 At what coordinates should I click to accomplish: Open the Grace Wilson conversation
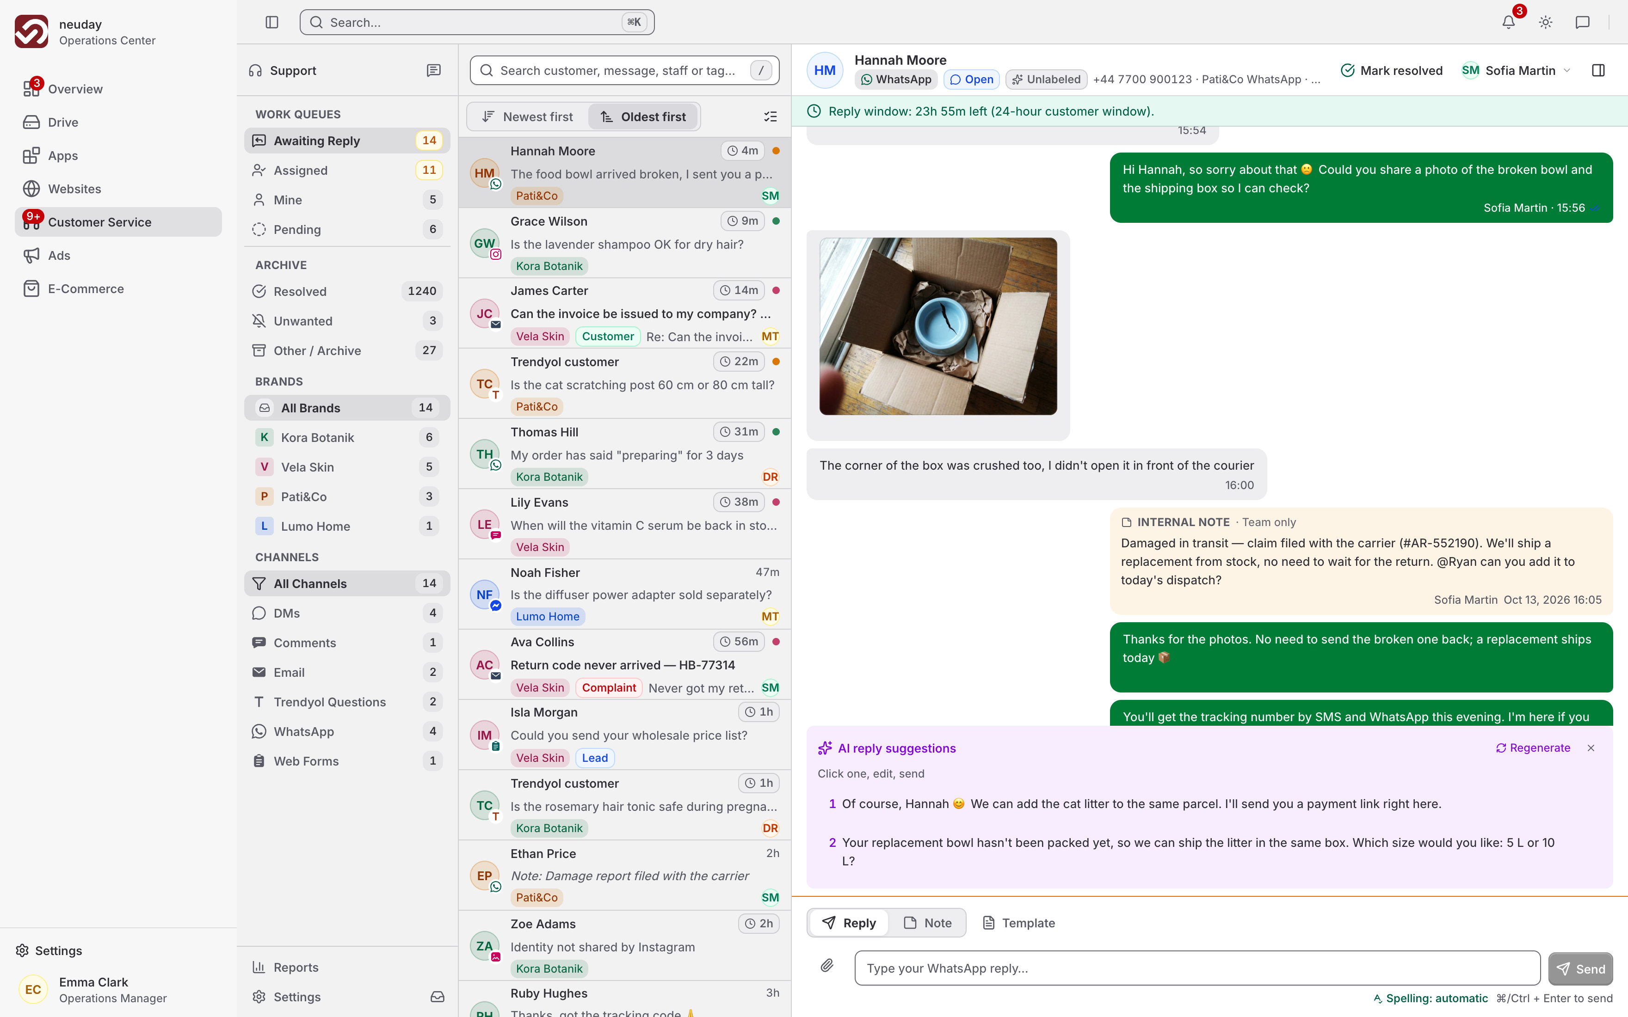[x=625, y=243]
